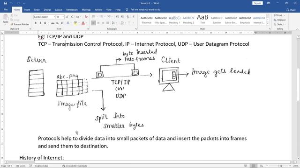Apply the Heading 1 style
This screenshot has width=300, height=168.
174,20
